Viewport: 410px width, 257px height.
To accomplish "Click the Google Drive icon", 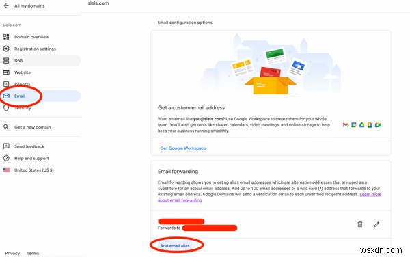I will click(x=362, y=125).
